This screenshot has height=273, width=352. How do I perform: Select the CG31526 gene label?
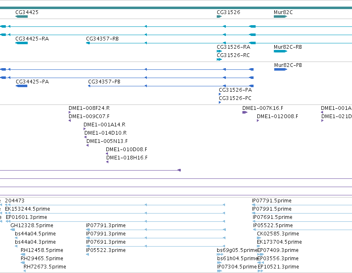228,12
